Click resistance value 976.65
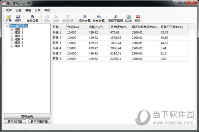Image resolution: width=199 pixels, height=132 pixels. tap(115, 32)
